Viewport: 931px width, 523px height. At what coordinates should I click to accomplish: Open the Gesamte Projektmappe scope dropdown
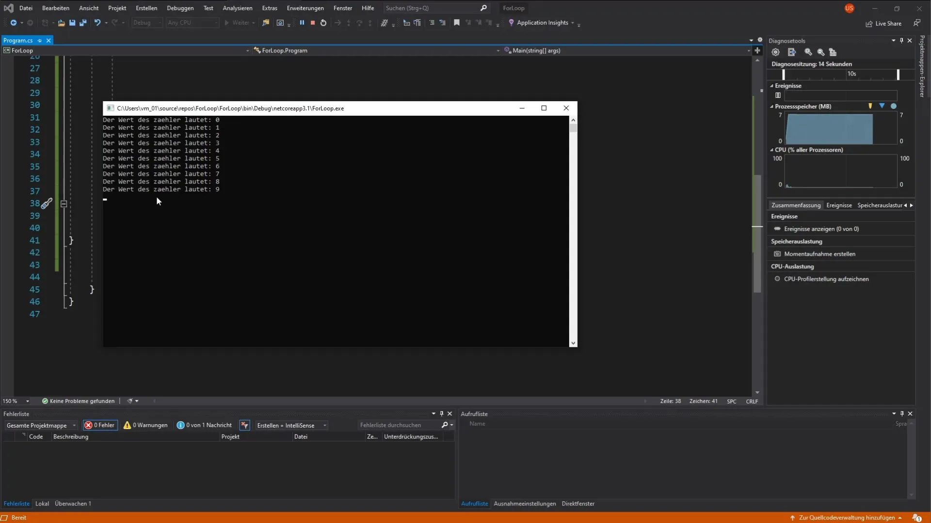point(41,425)
